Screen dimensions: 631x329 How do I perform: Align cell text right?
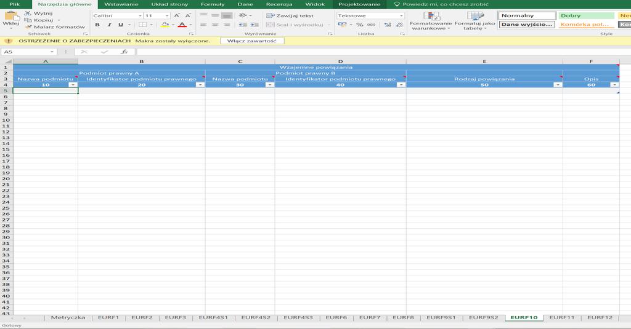point(227,25)
